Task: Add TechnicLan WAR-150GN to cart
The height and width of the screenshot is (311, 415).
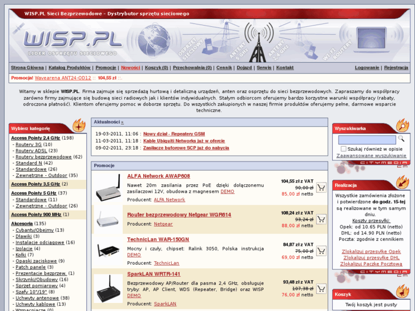Action: point(321,251)
